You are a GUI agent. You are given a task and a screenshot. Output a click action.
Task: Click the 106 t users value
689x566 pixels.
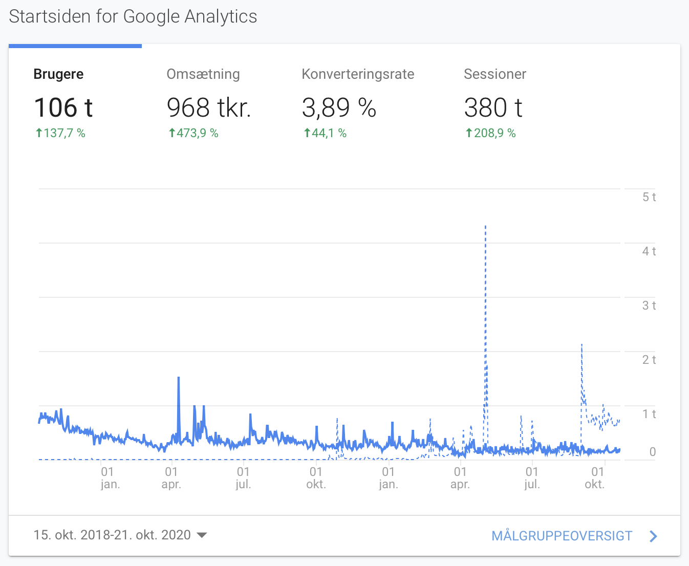(63, 107)
